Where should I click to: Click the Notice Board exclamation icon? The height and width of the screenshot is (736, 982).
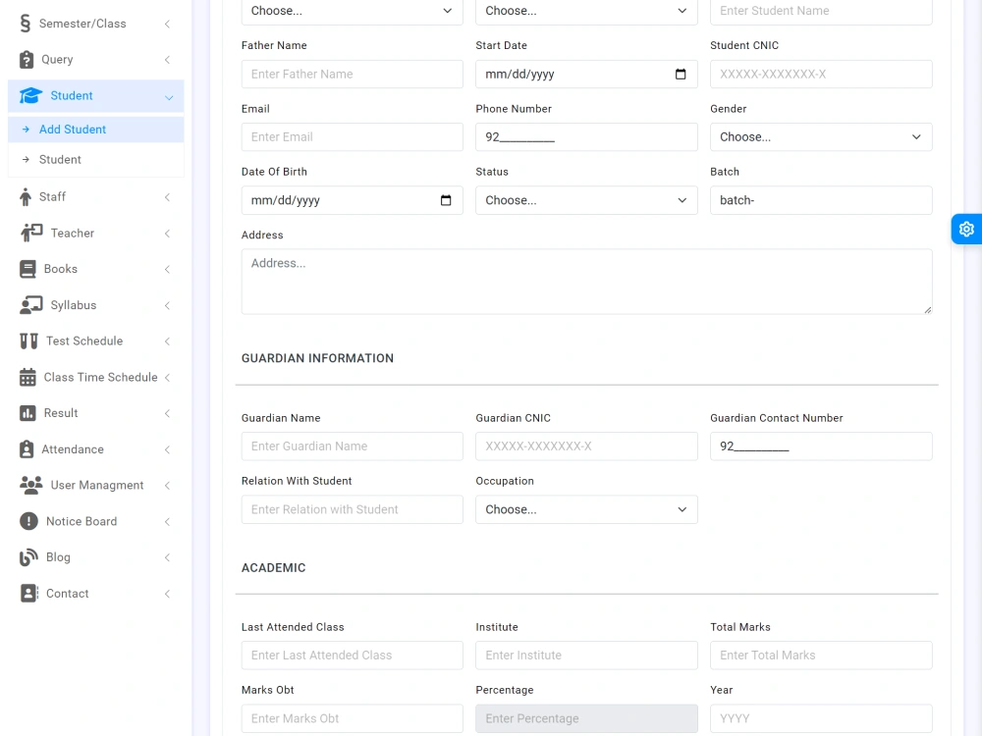pyautogui.click(x=28, y=521)
